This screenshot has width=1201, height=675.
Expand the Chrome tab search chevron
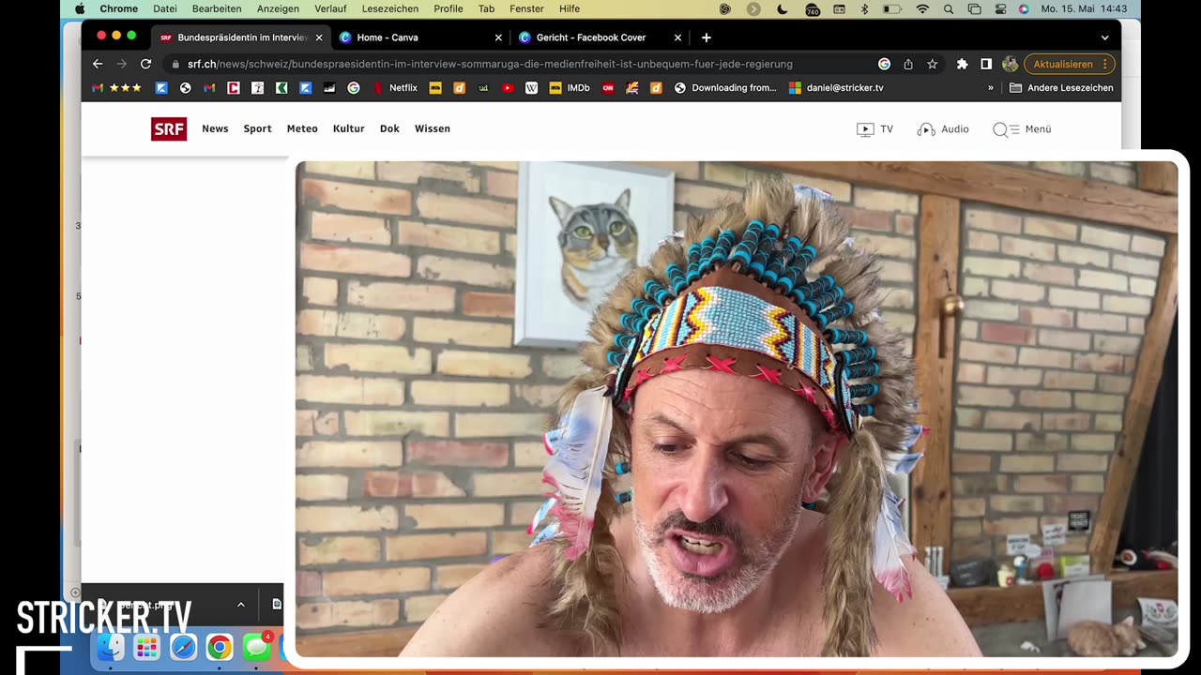pos(1104,37)
